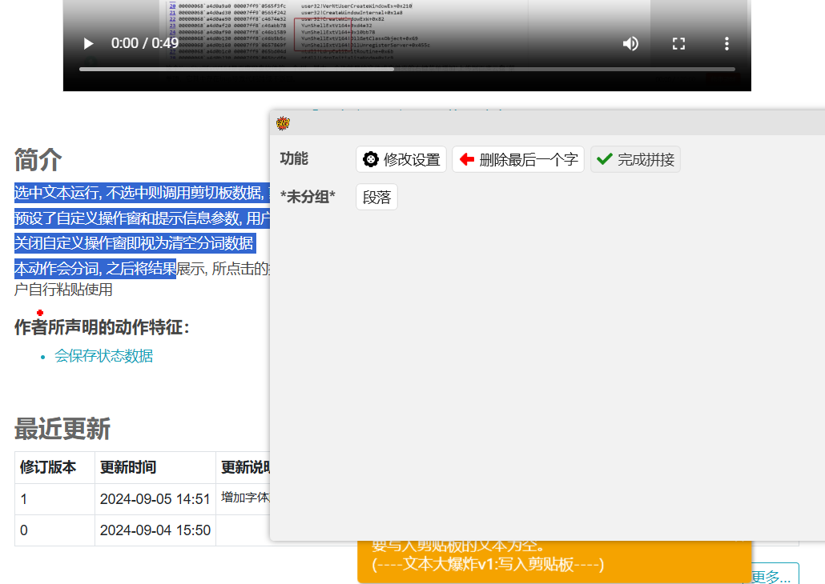
Task: Click the 完成拼接 button
Action: 635,159
